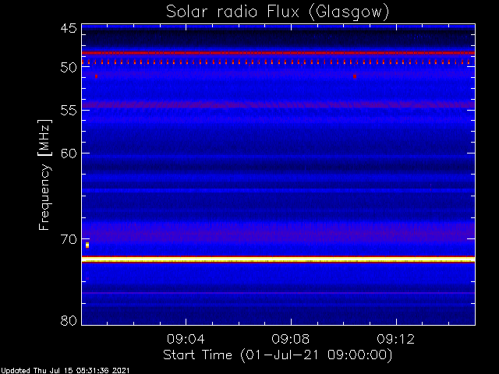
Task: Click the 45 MHz frequency axis label
Action: click(69, 28)
